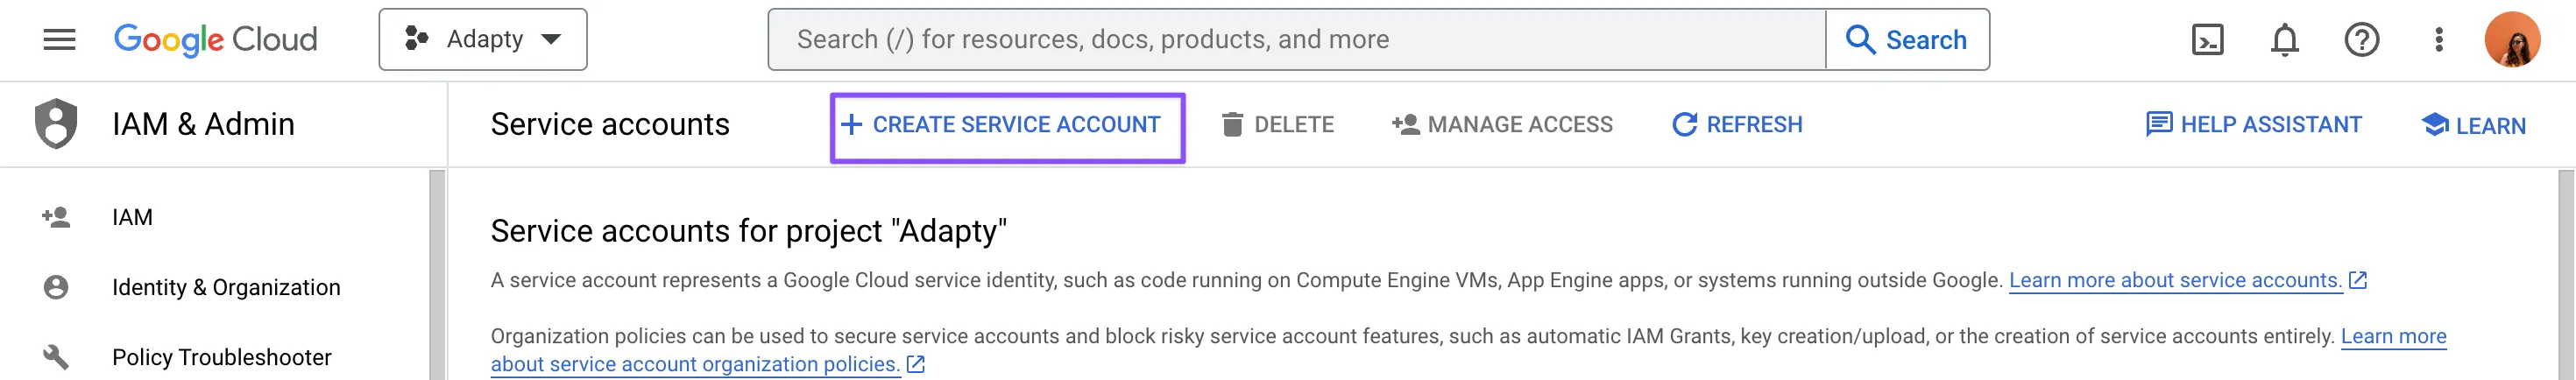Select IAM in the sidebar
Screen dimensions: 2576x380
tap(132, 218)
